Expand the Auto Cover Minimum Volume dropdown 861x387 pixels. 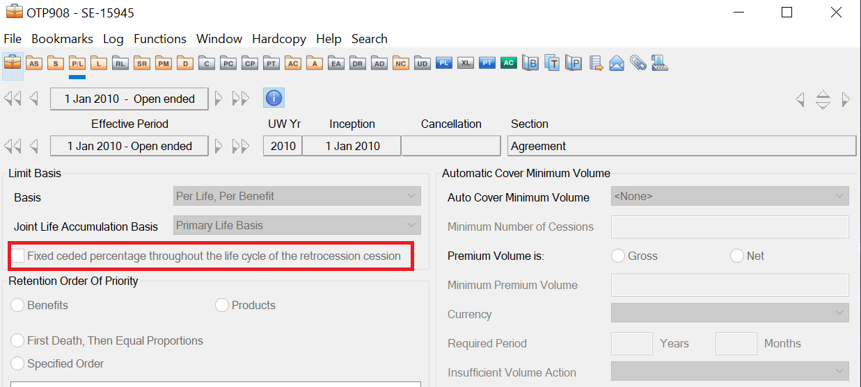point(729,197)
